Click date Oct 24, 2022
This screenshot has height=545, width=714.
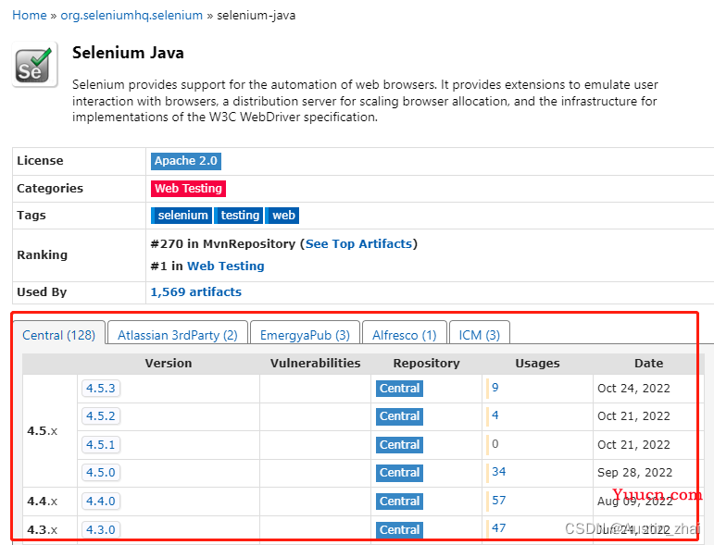coord(633,389)
